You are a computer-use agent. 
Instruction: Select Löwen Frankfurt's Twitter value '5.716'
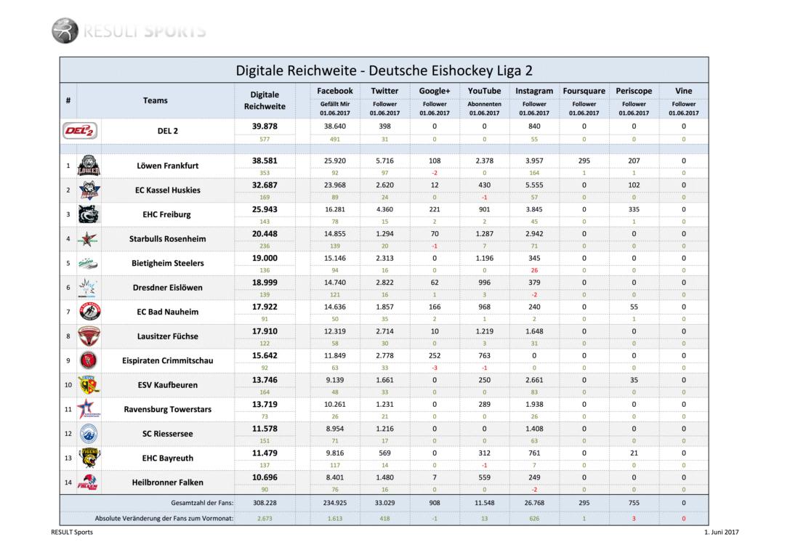[x=384, y=161]
